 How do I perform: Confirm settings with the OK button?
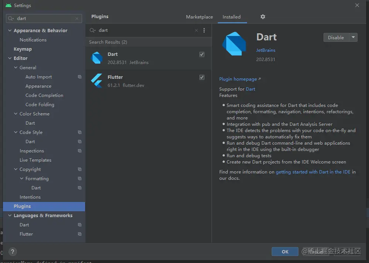[x=285, y=251]
